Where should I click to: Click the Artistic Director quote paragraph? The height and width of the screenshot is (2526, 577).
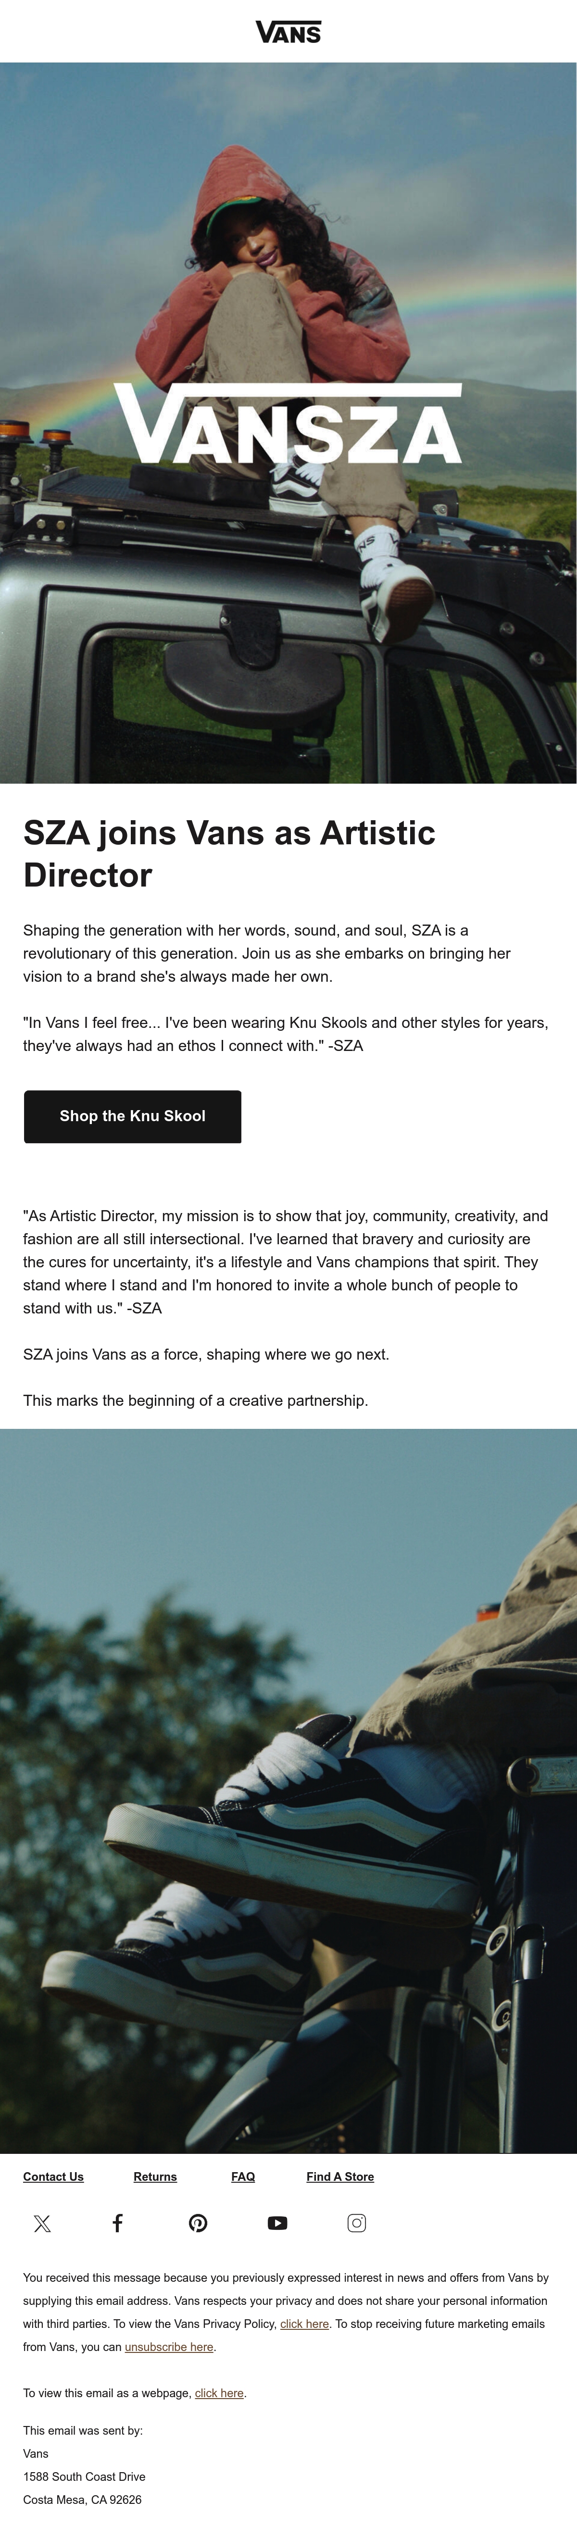[286, 1261]
